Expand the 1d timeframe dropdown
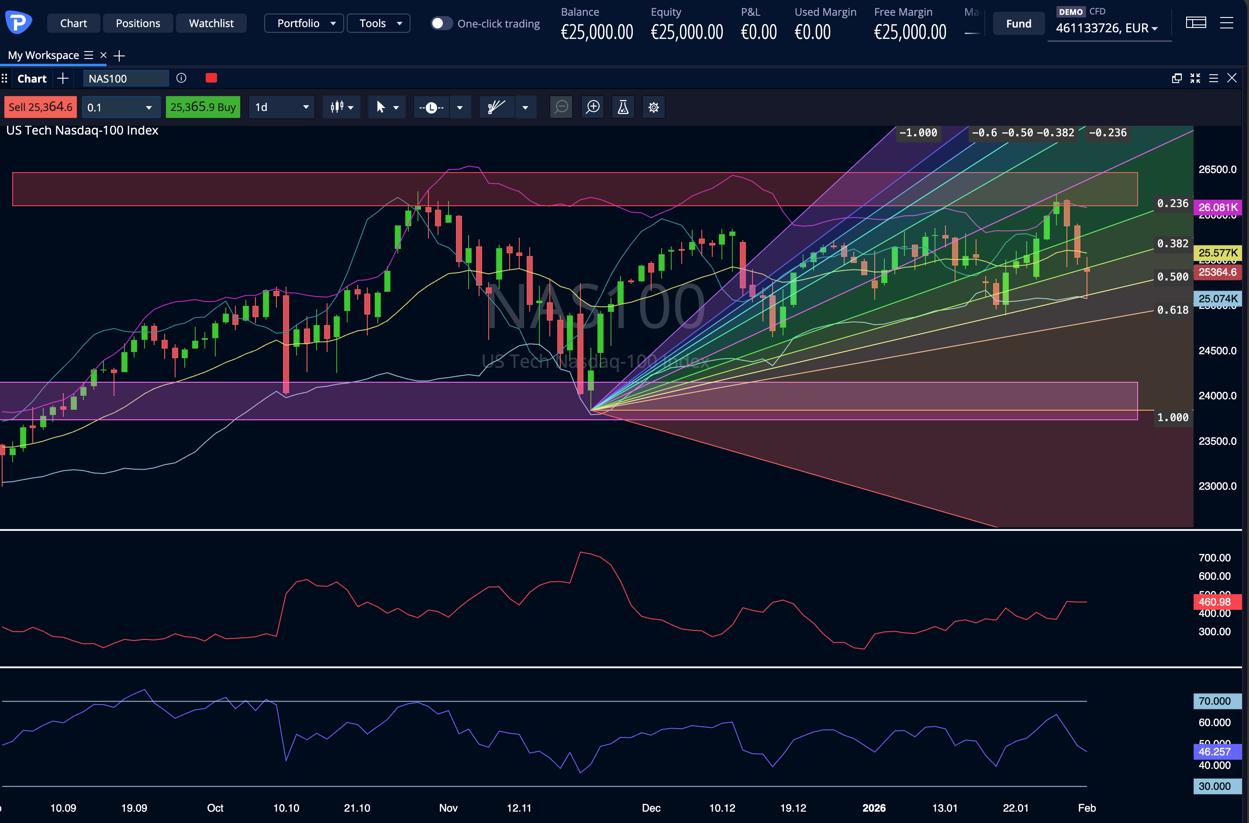This screenshot has height=823, width=1249. click(x=282, y=107)
